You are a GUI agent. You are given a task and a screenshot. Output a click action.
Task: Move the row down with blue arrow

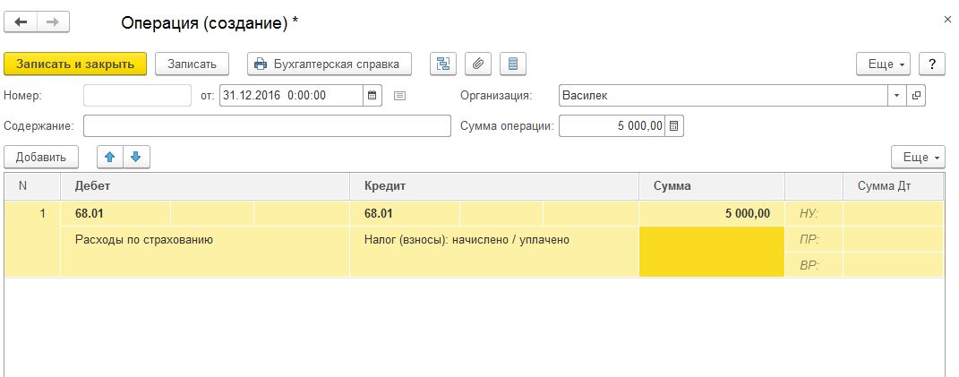pyautogui.click(x=136, y=157)
